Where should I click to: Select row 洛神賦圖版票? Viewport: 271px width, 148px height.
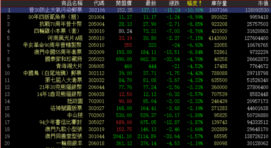coord(136,108)
